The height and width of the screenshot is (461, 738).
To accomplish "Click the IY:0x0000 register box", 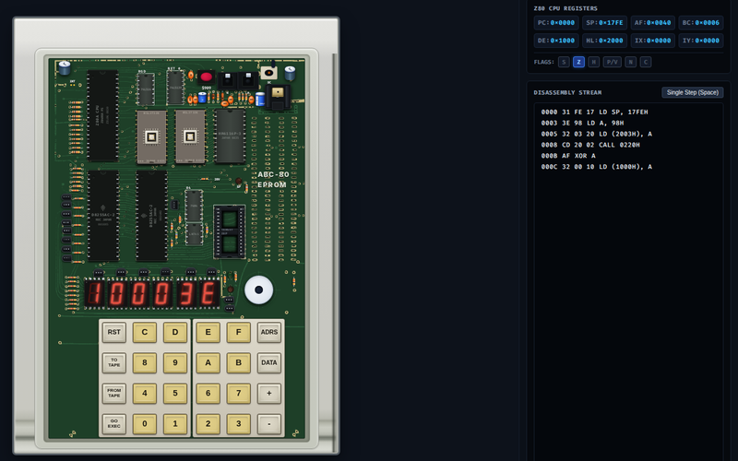I will (701, 41).
